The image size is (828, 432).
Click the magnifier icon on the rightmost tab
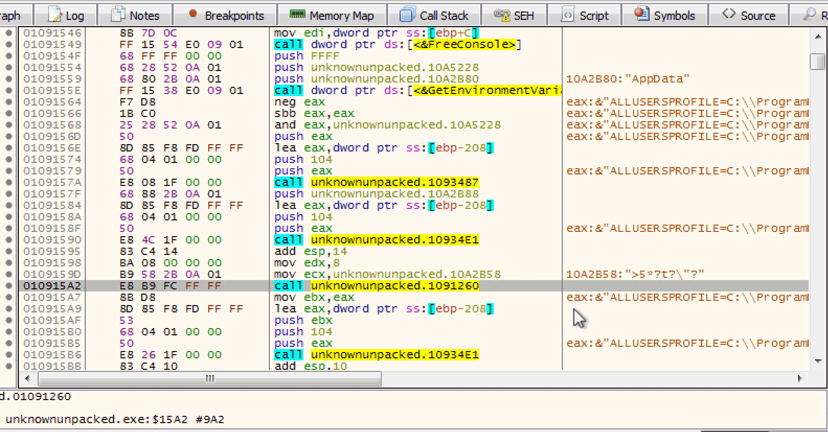tap(810, 14)
